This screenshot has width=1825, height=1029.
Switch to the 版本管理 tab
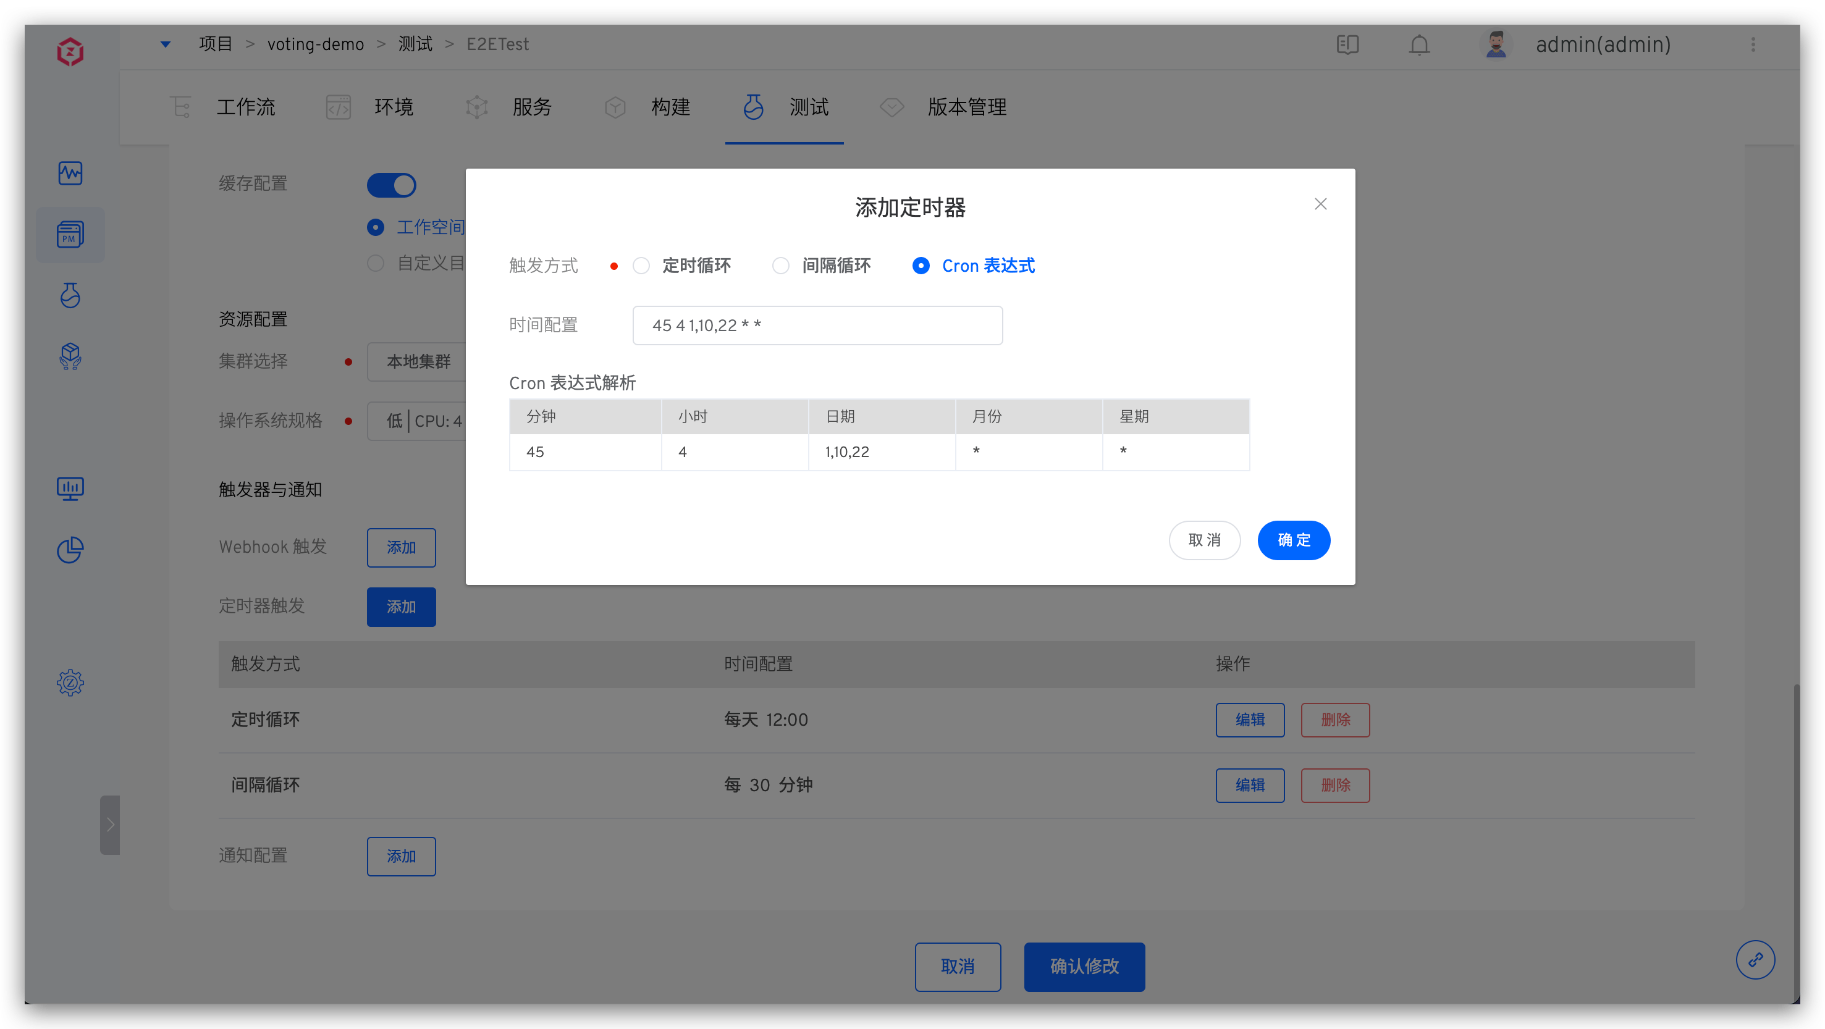[966, 107]
